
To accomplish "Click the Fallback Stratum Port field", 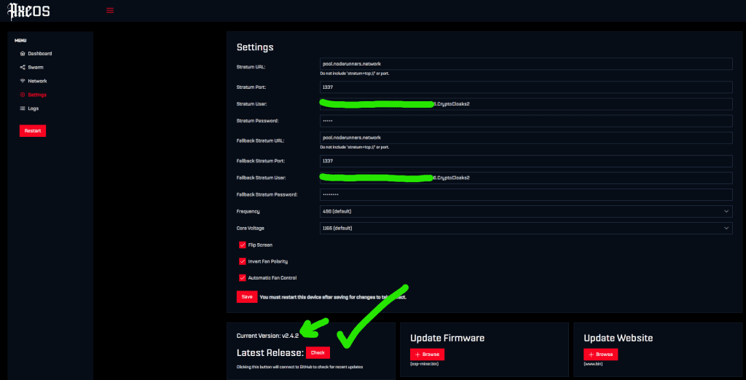I will pos(526,161).
